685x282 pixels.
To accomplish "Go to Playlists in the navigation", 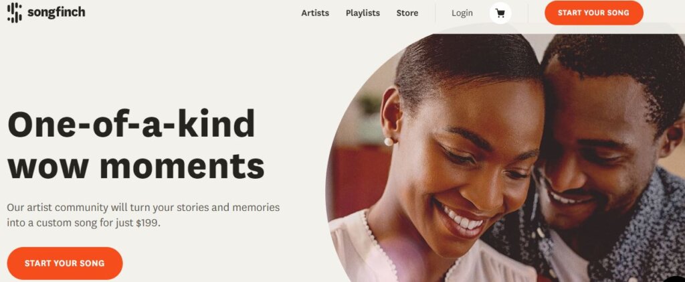I will (x=363, y=13).
